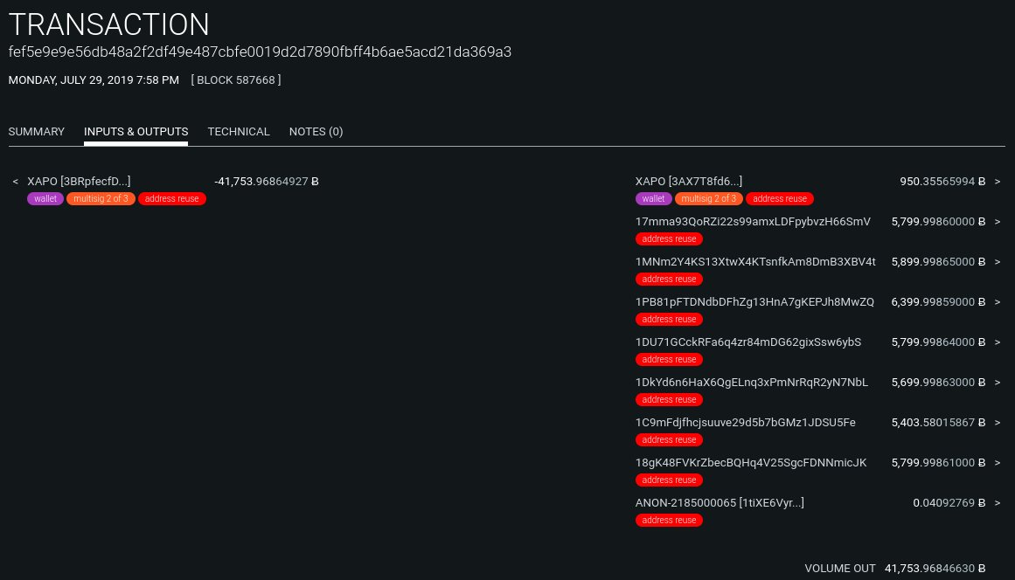This screenshot has width=1015, height=580.
Task: Open the TECHNICAL tab
Action: tap(239, 131)
